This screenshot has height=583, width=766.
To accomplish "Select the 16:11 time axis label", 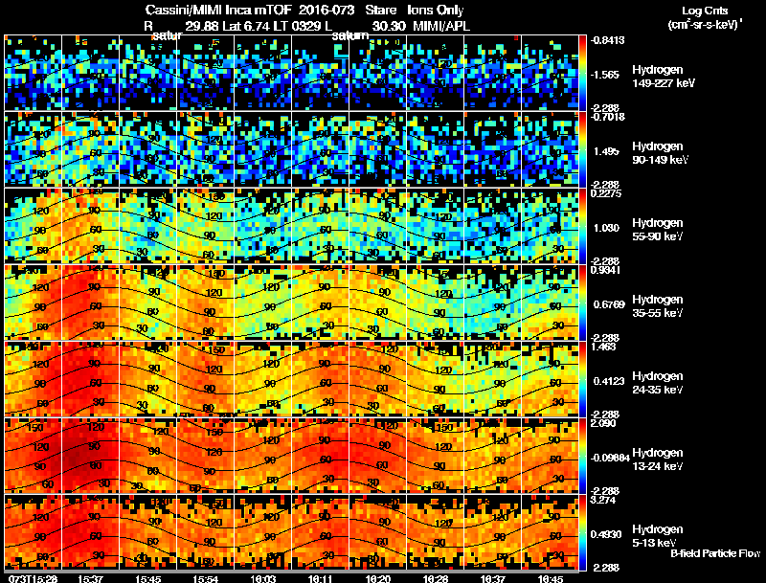I will (320, 578).
